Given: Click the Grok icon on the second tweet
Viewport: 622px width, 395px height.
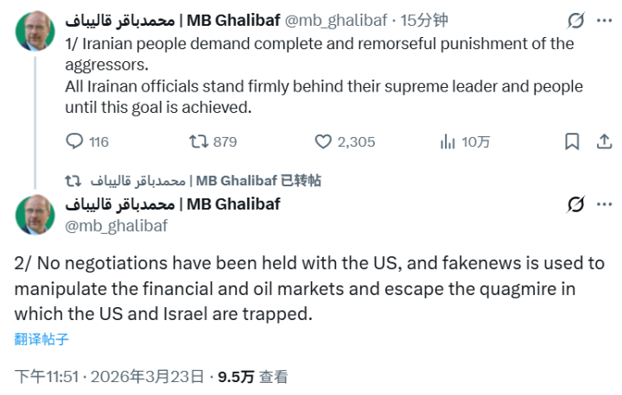Looking at the screenshot, I should click(x=574, y=204).
